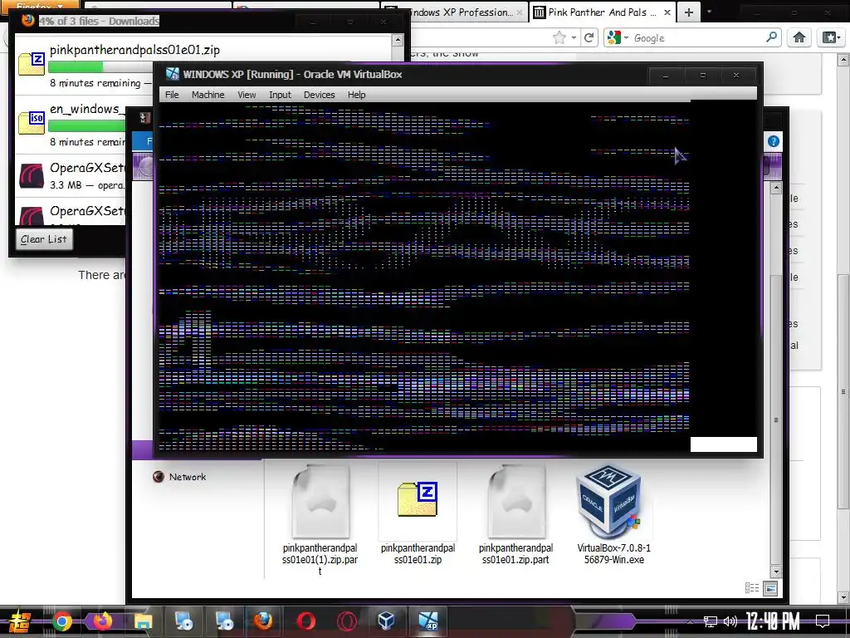This screenshot has height=638, width=850.
Task: Click pinkpantherandpals download progress bar
Action: (100, 66)
